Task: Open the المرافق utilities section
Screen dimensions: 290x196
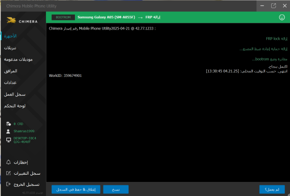Action: tap(11, 71)
